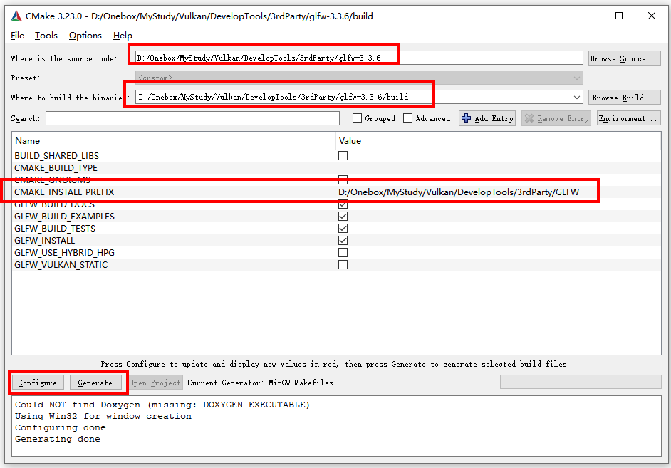This screenshot has height=468, width=671.
Task: Close the CMake window
Action: tap(651, 16)
